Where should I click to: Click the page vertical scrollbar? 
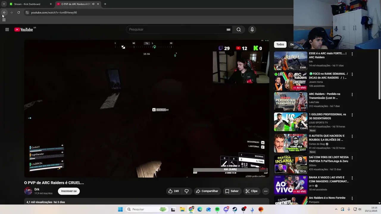click(379, 74)
